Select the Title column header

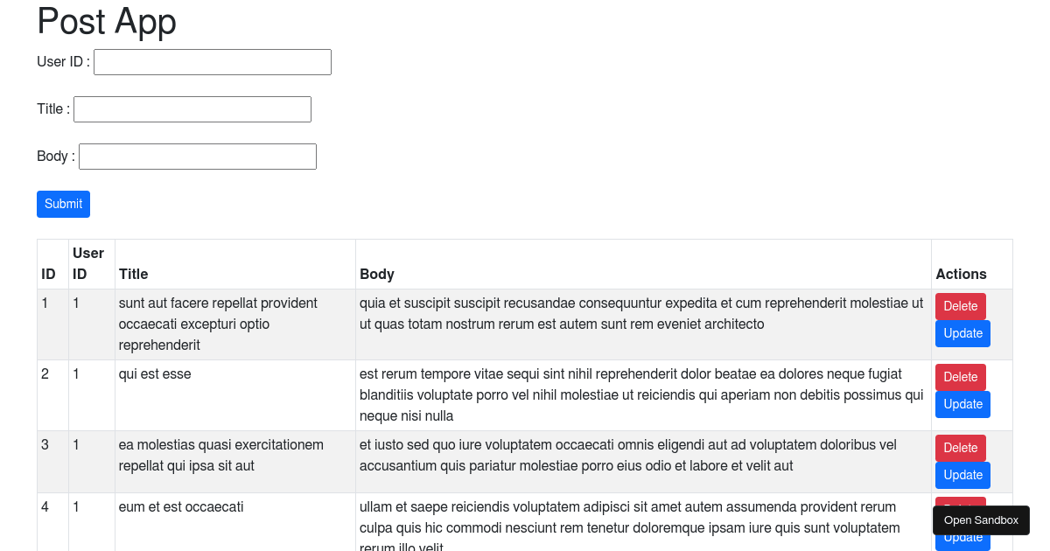tap(133, 274)
